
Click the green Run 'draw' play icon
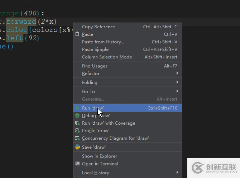(x=77, y=108)
